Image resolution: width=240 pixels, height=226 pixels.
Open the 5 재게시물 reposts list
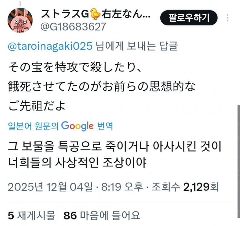point(31,215)
